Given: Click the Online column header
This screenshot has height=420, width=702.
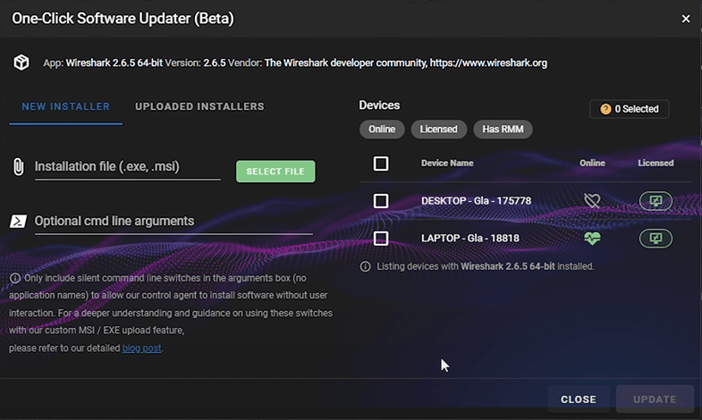Looking at the screenshot, I should point(592,164).
